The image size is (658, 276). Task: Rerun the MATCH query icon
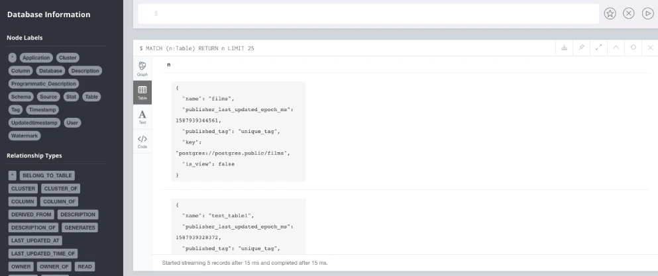(633, 48)
